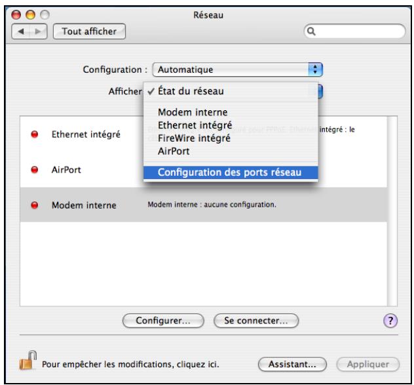Image resolution: width=414 pixels, height=385 pixels.
Task: Open help with the purple question mark
Action: tap(390, 321)
